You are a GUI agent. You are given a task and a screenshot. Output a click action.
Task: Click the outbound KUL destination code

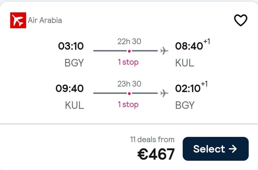185,63
